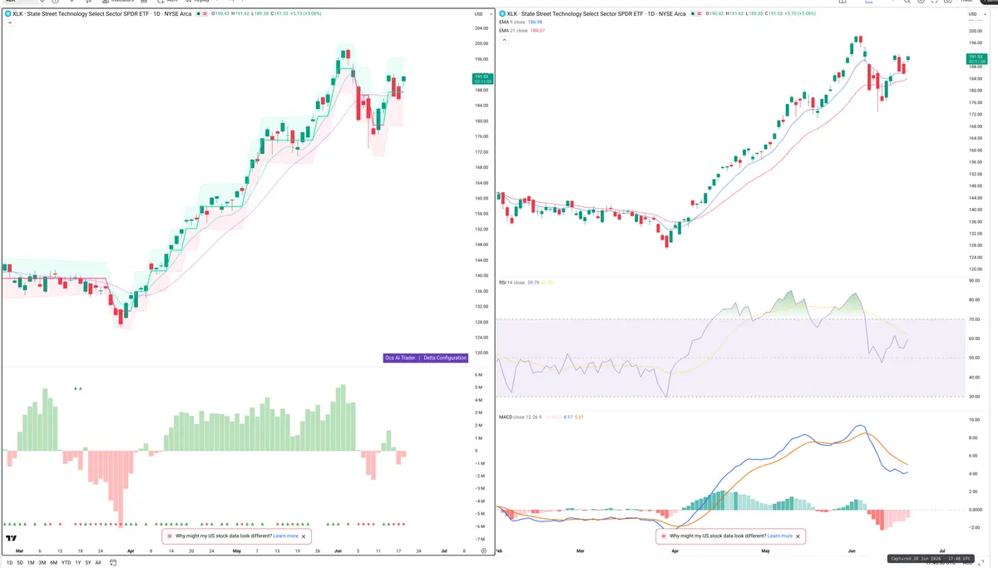998x568 pixels.
Task: Click the RSI 14 close indicator legend
Action: [x=511, y=283]
